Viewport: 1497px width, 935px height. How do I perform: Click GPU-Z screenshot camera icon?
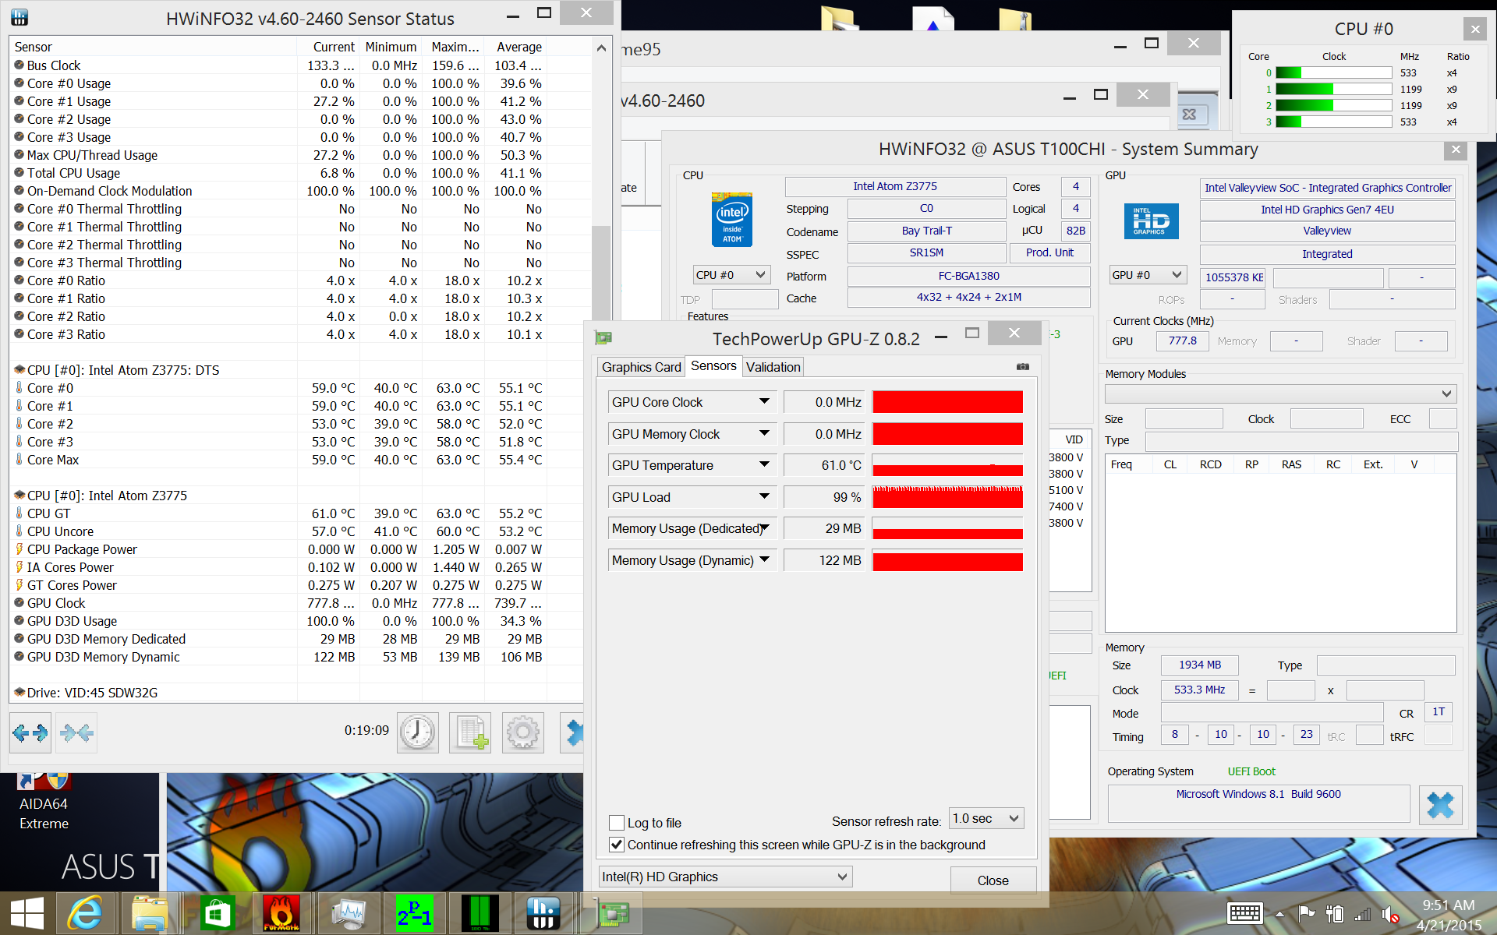click(x=1023, y=366)
